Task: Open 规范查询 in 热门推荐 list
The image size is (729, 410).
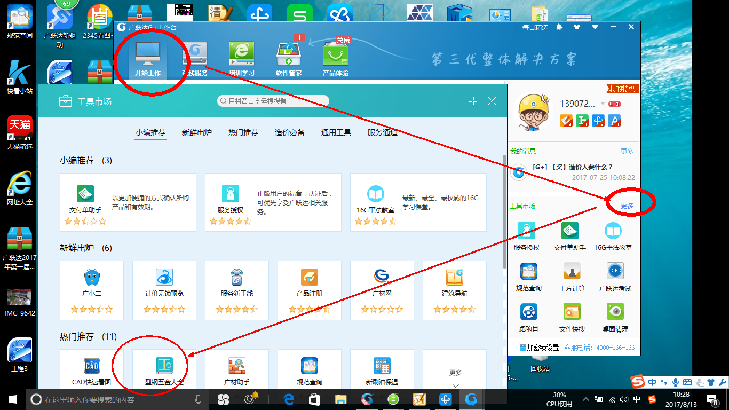Action: [310, 369]
